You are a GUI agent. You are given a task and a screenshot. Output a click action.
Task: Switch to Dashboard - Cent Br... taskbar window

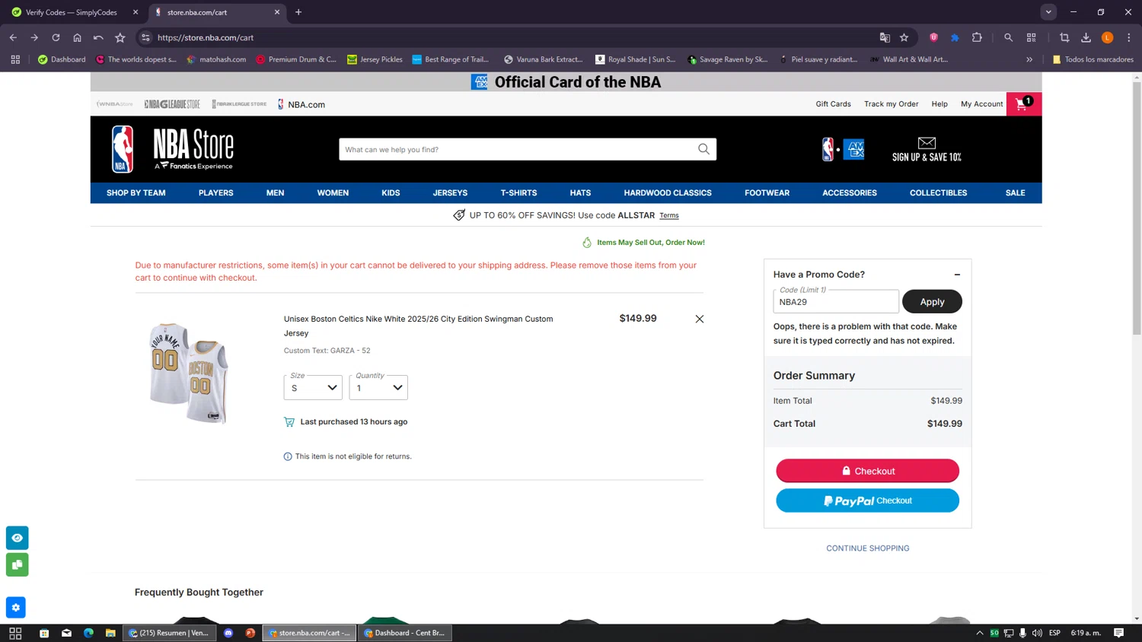point(405,633)
